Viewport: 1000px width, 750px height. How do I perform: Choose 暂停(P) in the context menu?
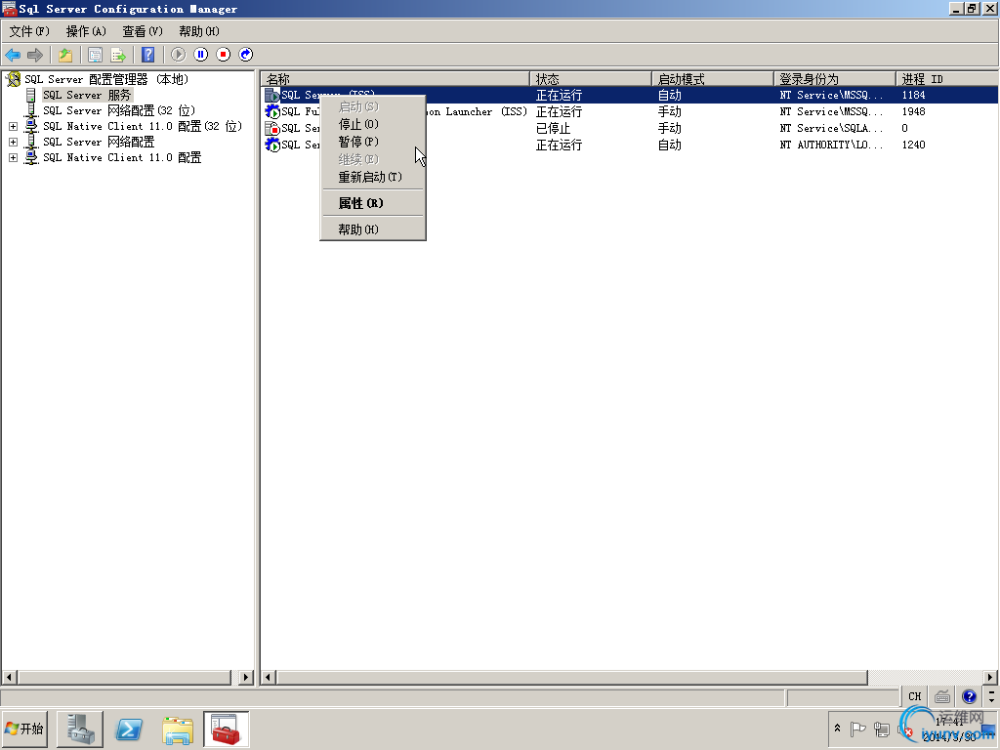pos(372,142)
